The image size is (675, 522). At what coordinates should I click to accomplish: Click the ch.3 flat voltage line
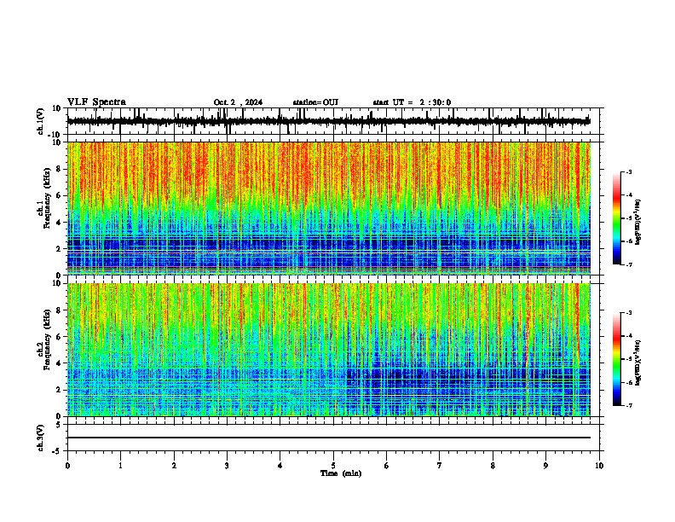[329, 438]
